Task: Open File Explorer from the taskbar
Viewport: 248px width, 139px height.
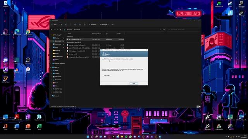Action: (122, 137)
